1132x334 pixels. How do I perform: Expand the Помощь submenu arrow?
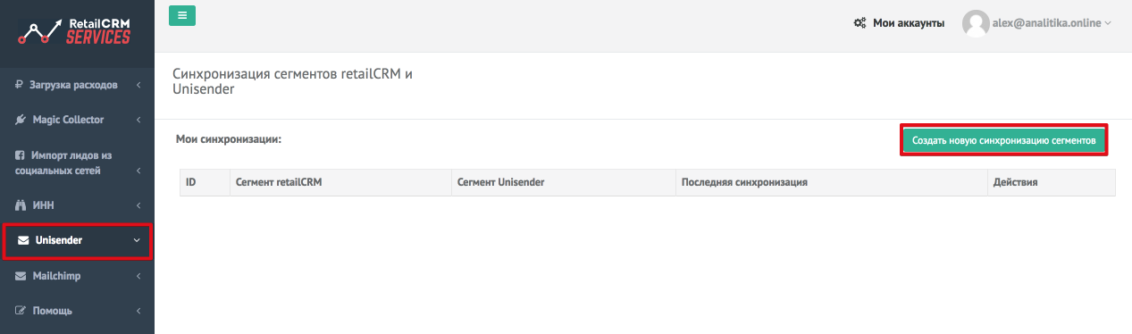[x=138, y=312]
